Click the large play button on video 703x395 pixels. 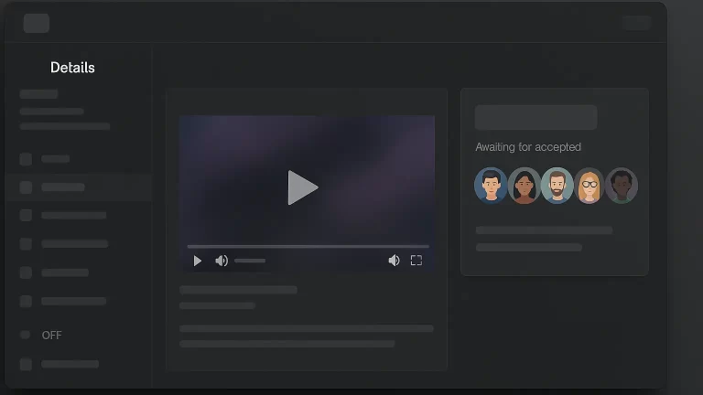(x=302, y=187)
